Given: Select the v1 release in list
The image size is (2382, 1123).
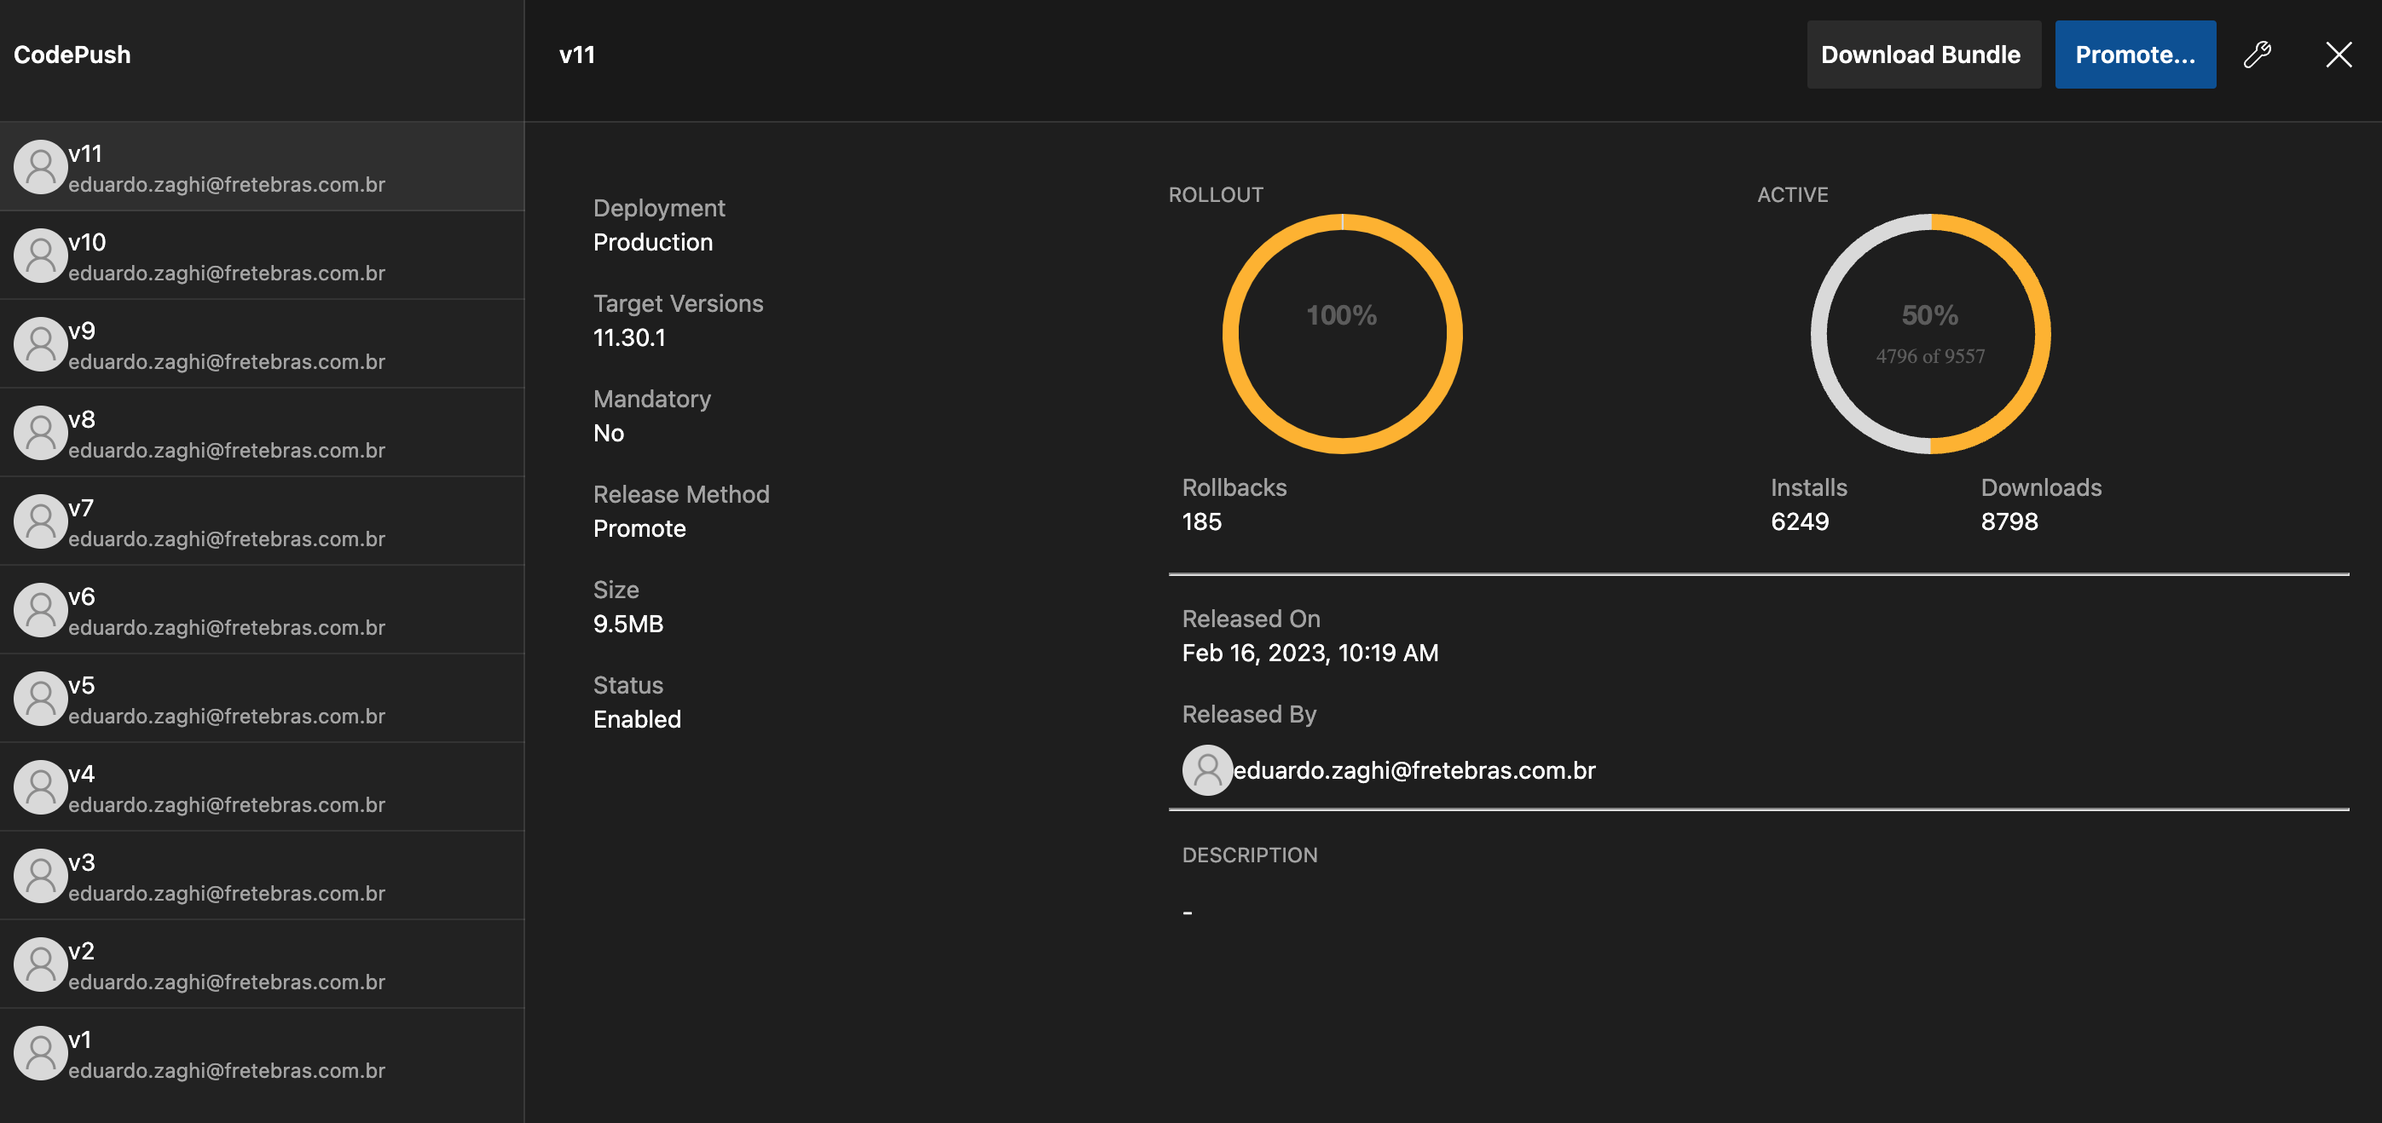Looking at the screenshot, I should (262, 1055).
